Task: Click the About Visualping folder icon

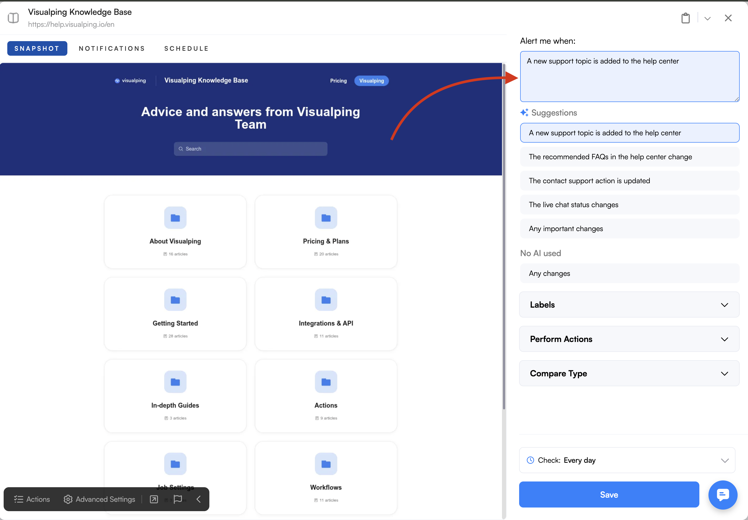Action: [175, 218]
